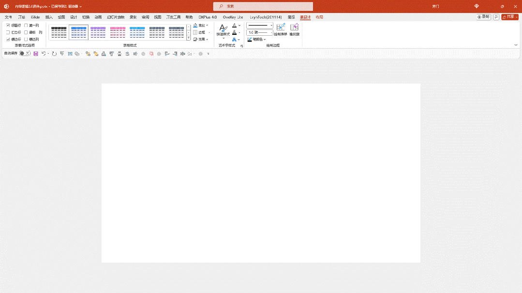This screenshot has height=293, width=522.
Task: Click the user account name 旁门
Action: point(435,6)
